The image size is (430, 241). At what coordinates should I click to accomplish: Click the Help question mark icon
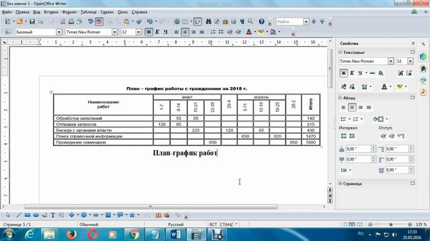click(261, 21)
